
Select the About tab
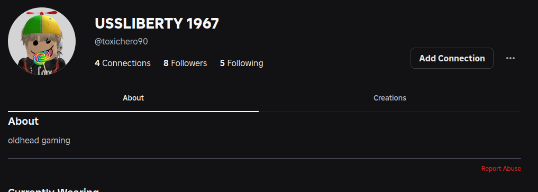click(x=133, y=98)
